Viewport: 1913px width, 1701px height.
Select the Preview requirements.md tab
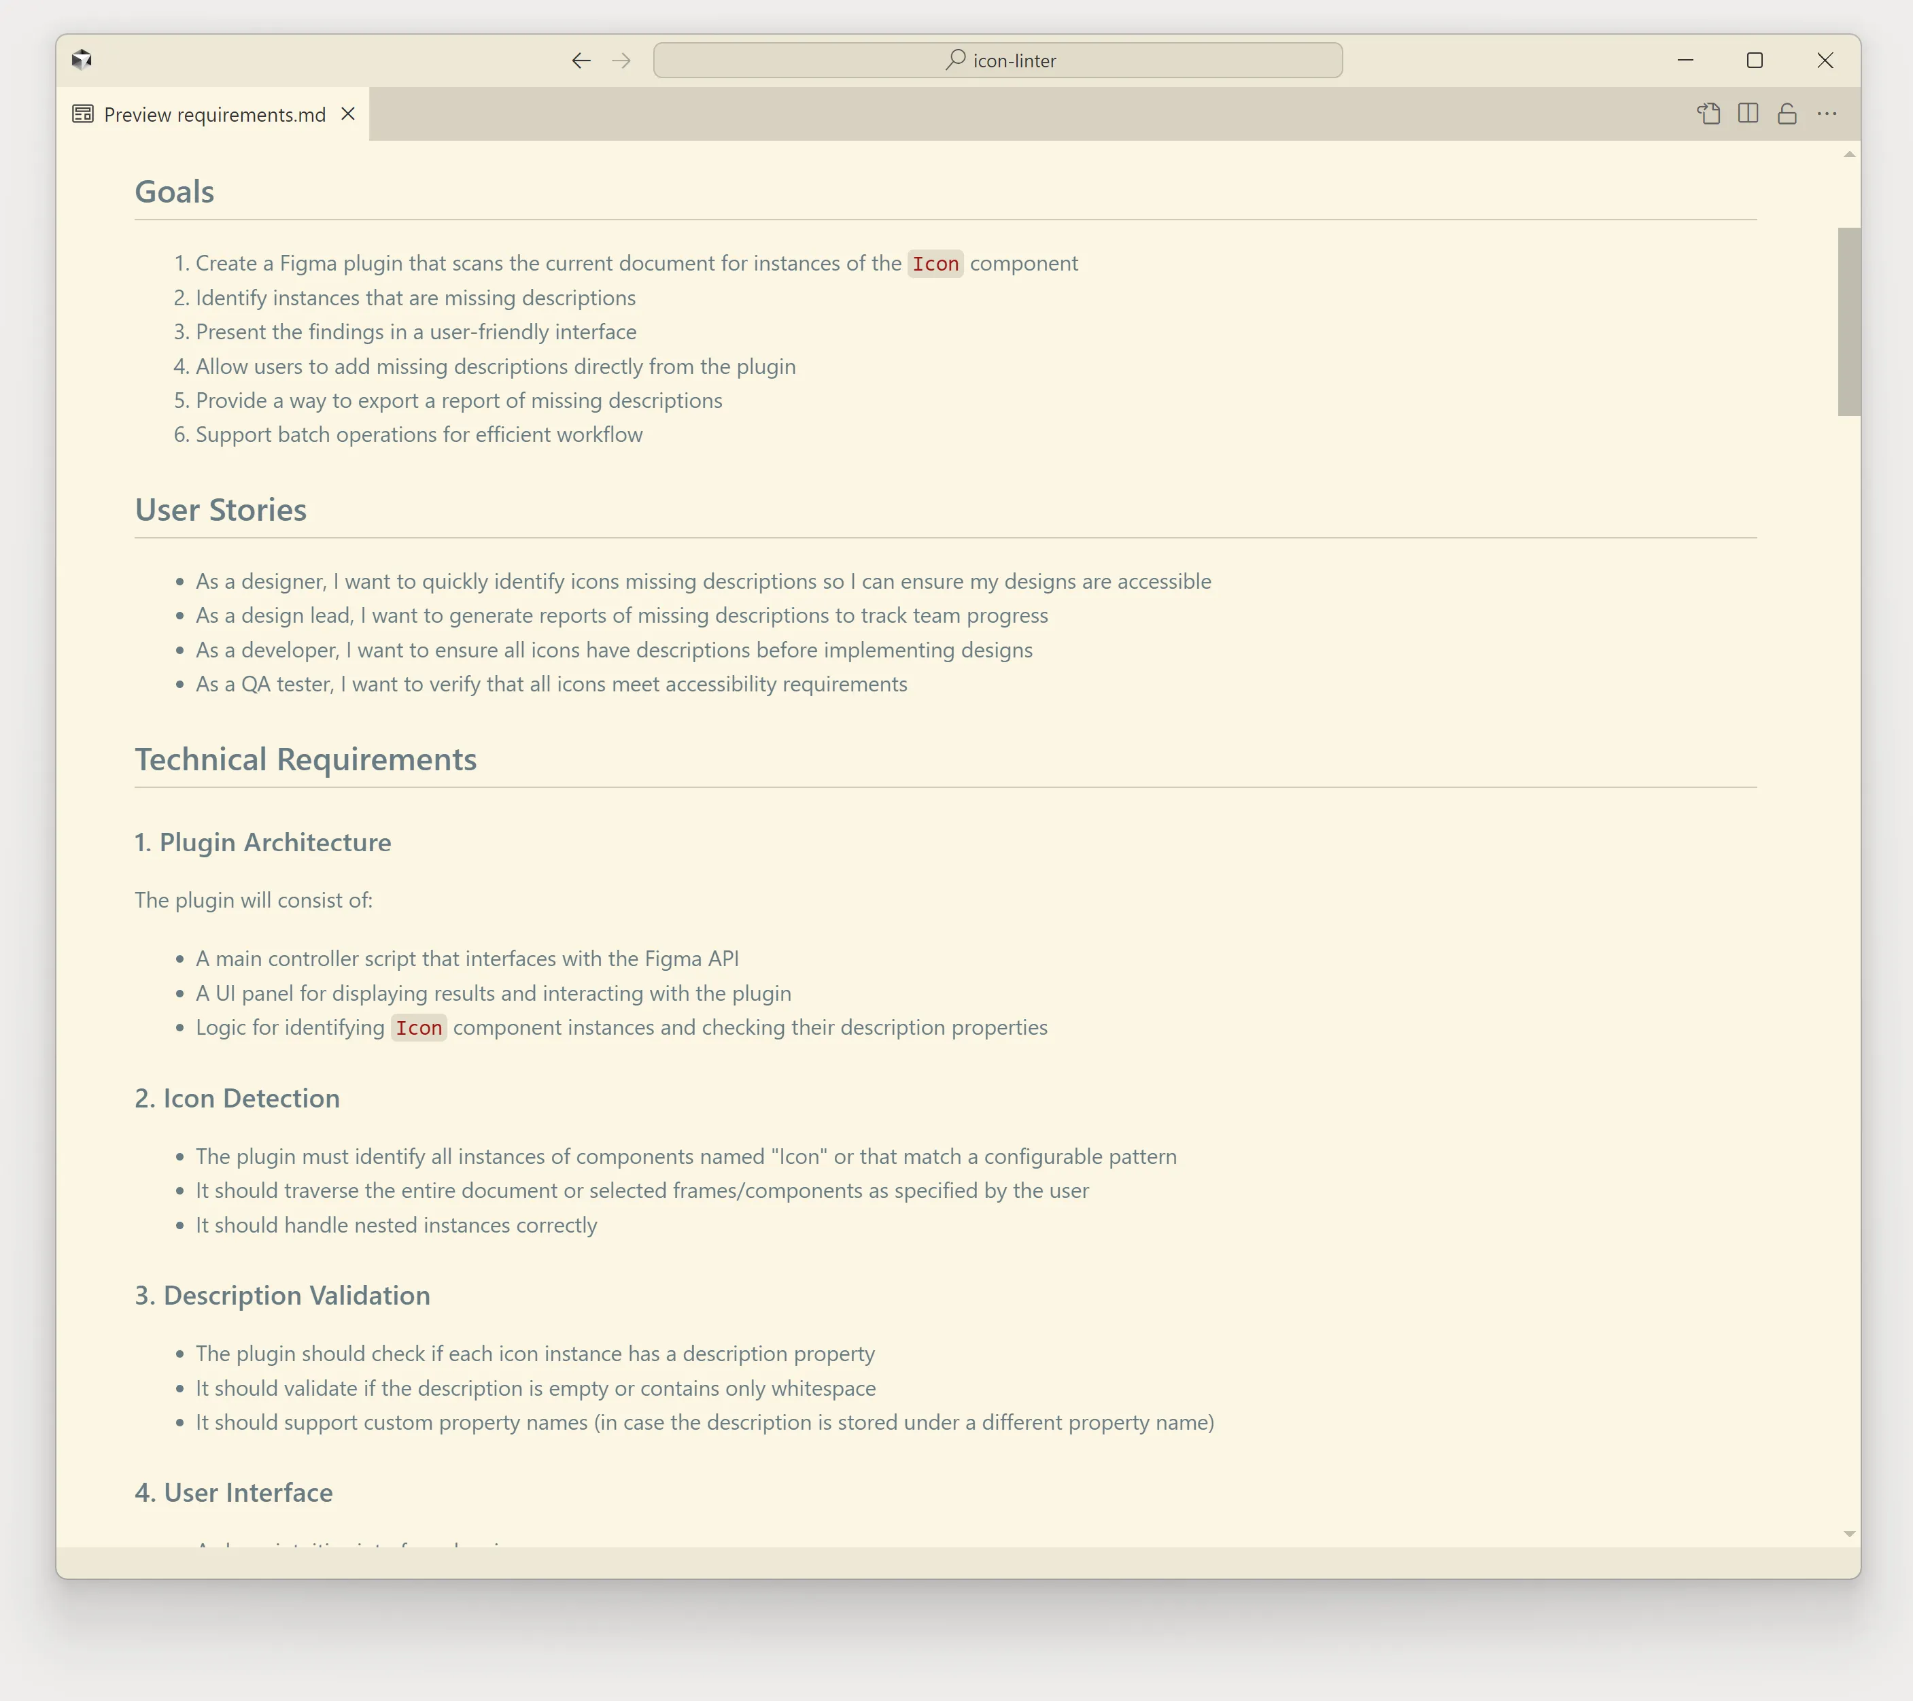(x=213, y=114)
